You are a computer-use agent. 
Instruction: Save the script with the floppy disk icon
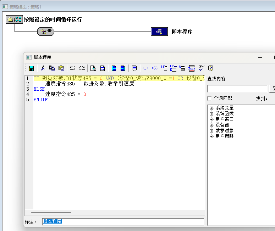click(x=31, y=68)
